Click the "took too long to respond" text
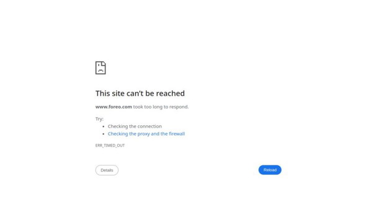372x223 pixels. pyautogui.click(x=161, y=107)
